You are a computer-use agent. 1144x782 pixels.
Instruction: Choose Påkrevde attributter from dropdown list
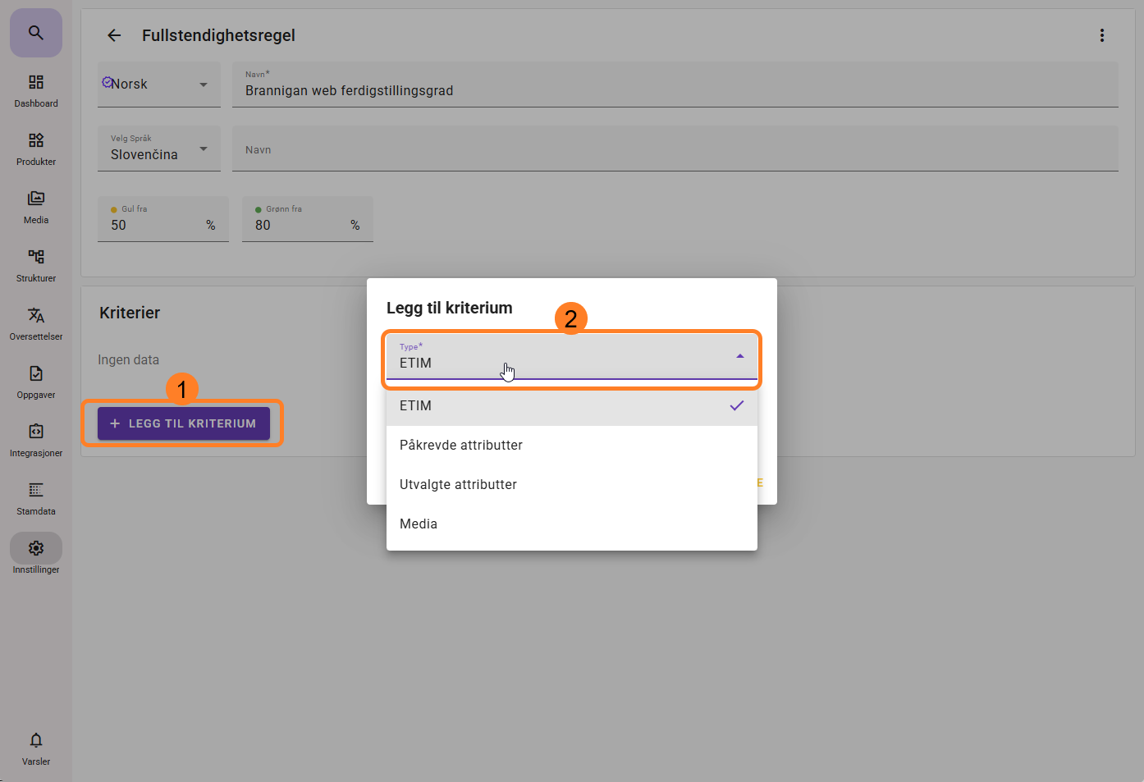[571, 446]
